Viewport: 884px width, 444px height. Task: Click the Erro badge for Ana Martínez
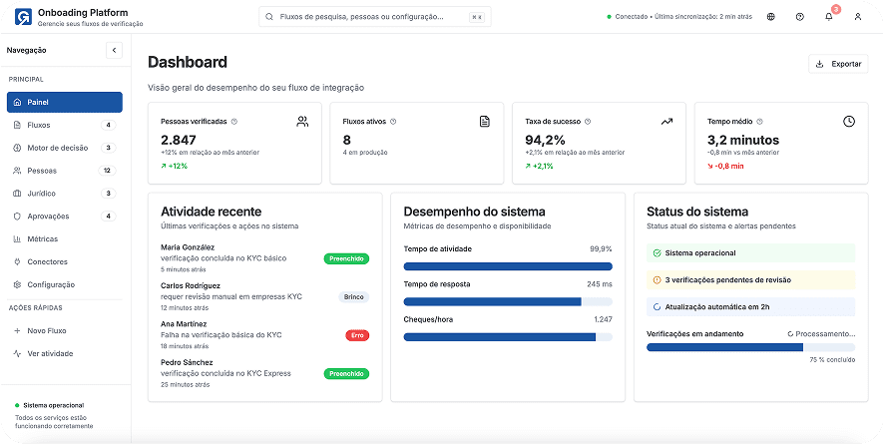tap(357, 335)
